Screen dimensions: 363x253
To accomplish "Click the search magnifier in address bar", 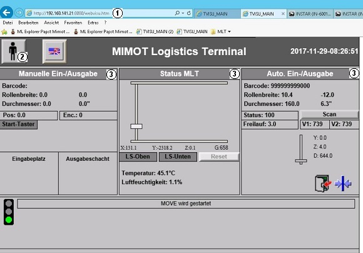I will (177, 13).
